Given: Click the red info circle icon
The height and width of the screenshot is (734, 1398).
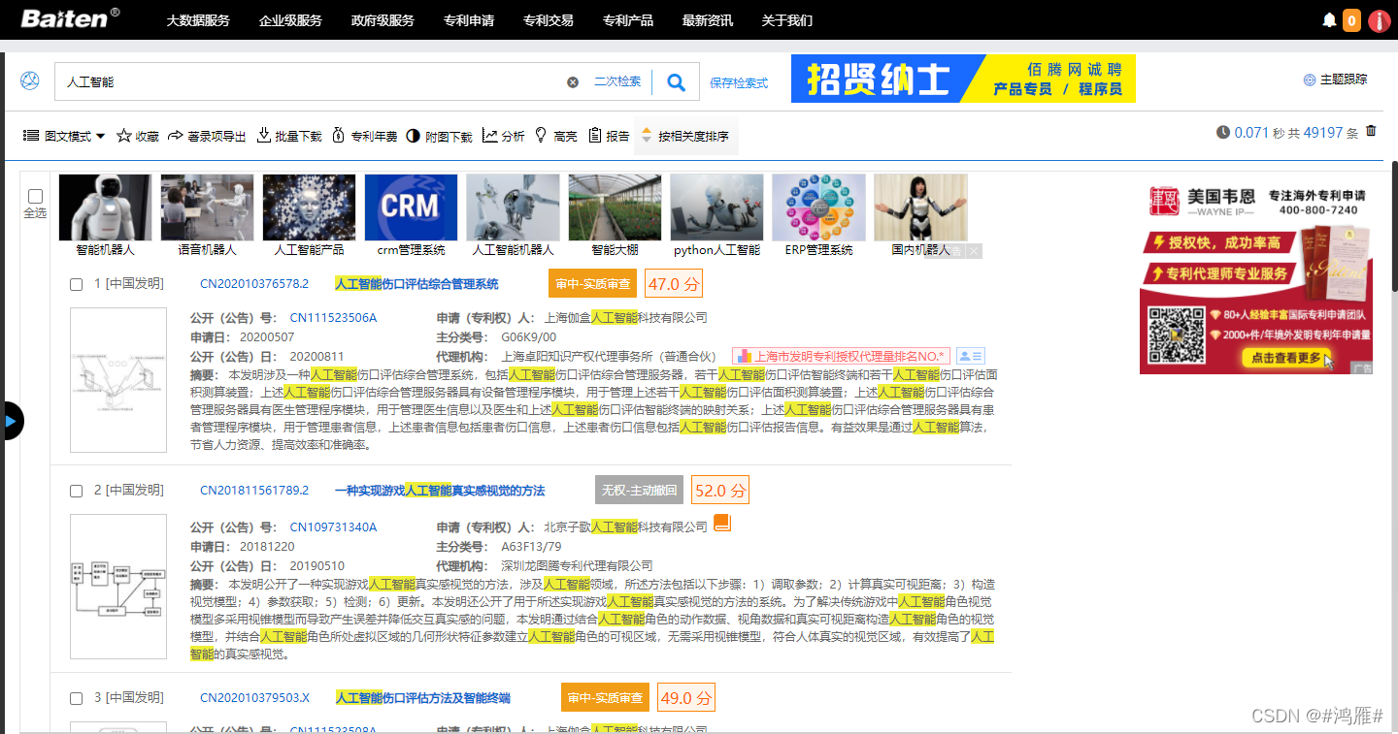Looking at the screenshot, I should (1380, 20).
